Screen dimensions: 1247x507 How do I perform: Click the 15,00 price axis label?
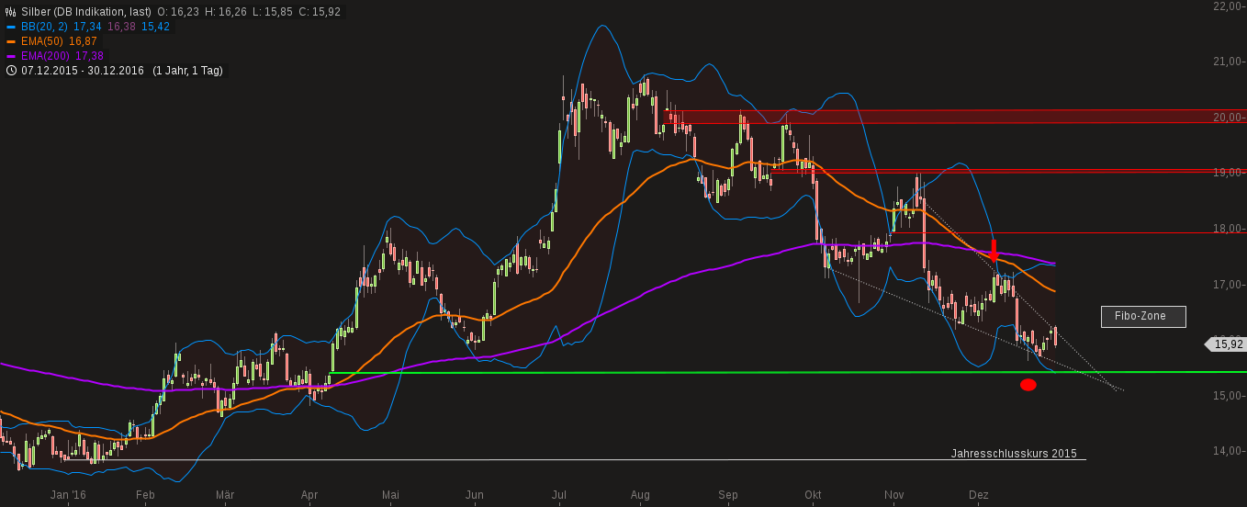click(x=1229, y=396)
